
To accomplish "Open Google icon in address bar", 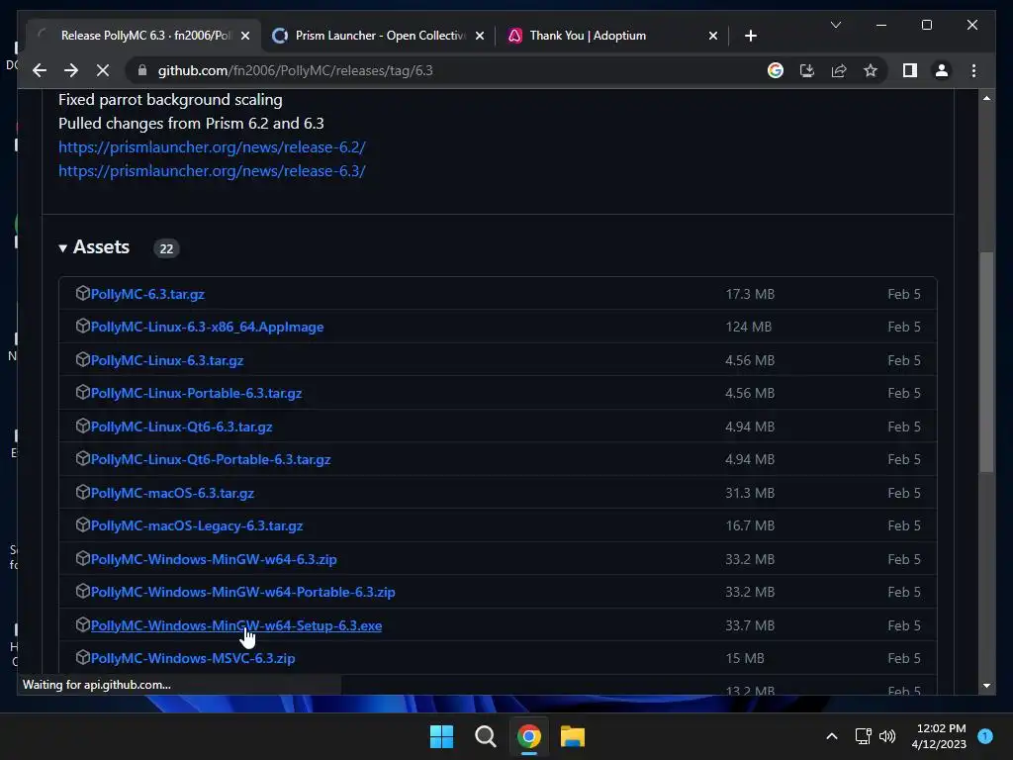I will point(776,70).
